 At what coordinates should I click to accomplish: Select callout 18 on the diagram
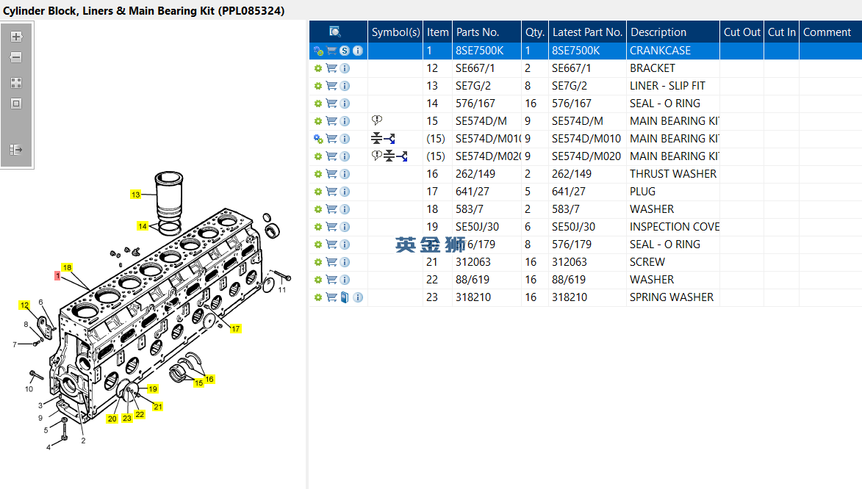coord(67,267)
